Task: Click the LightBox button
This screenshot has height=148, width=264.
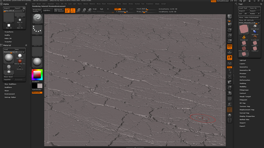Action: 47,11
